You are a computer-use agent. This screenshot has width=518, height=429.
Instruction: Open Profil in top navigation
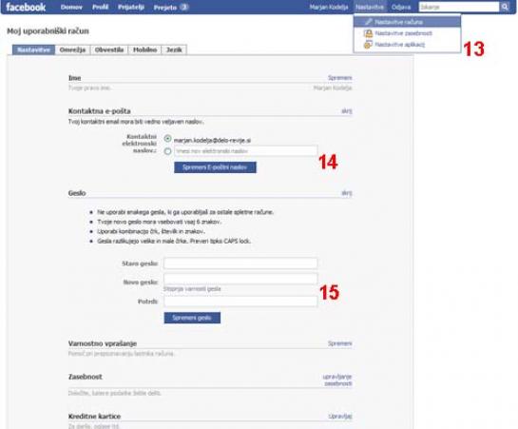[100, 7]
